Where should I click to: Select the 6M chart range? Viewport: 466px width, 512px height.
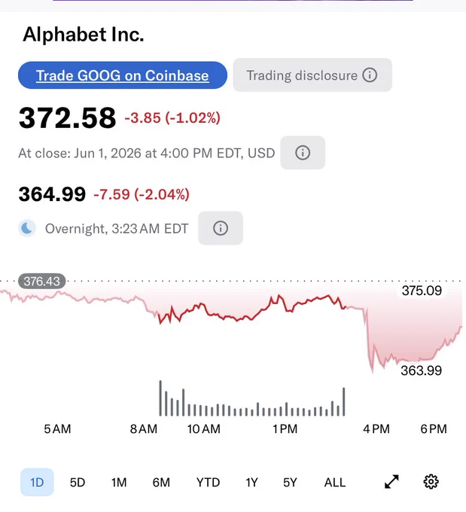[x=161, y=483]
